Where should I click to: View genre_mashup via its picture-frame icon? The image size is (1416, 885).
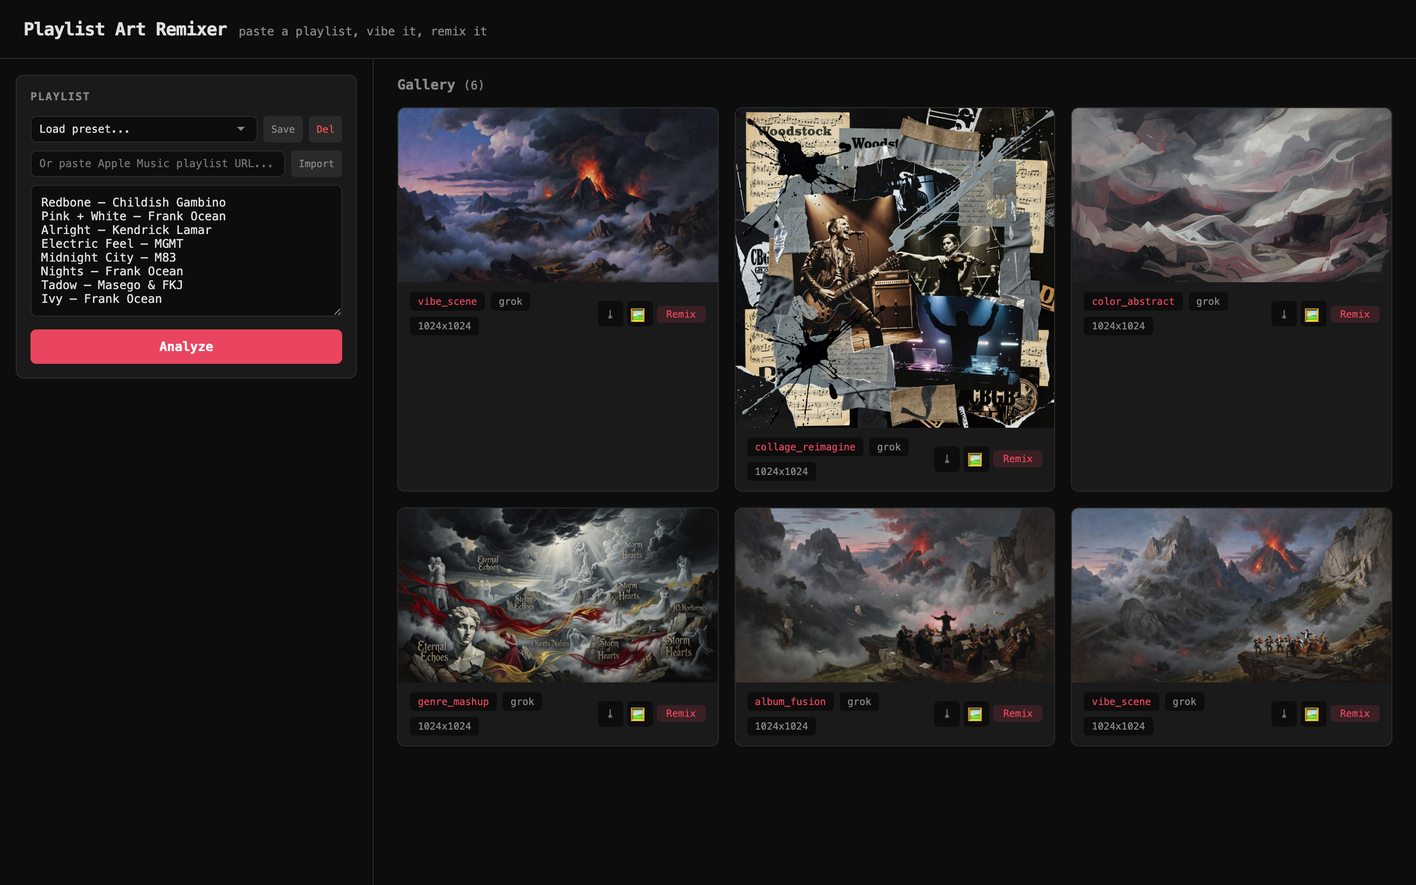[640, 713]
